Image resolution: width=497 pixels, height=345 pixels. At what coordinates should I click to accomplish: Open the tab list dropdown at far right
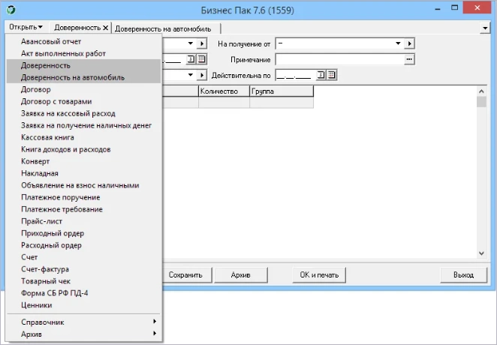coord(486,28)
